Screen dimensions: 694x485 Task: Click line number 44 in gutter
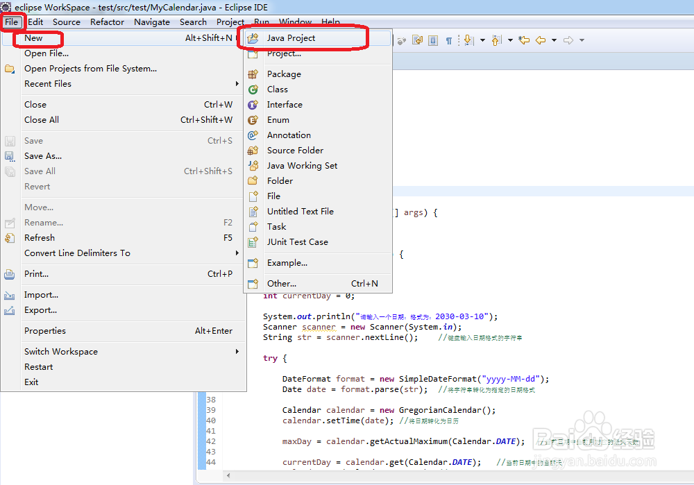211,462
